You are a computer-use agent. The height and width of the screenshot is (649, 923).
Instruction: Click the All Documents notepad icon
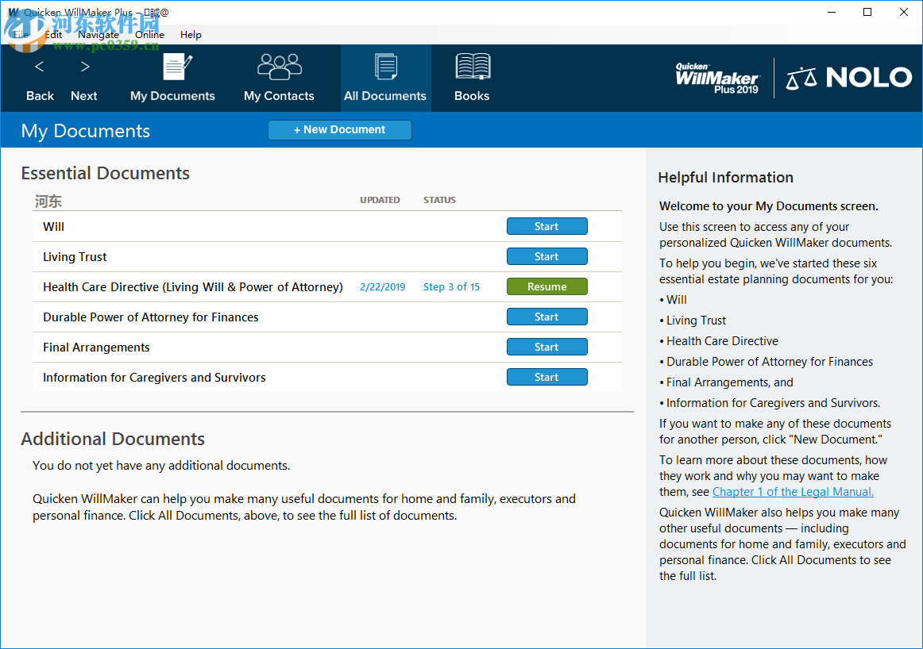coord(385,77)
